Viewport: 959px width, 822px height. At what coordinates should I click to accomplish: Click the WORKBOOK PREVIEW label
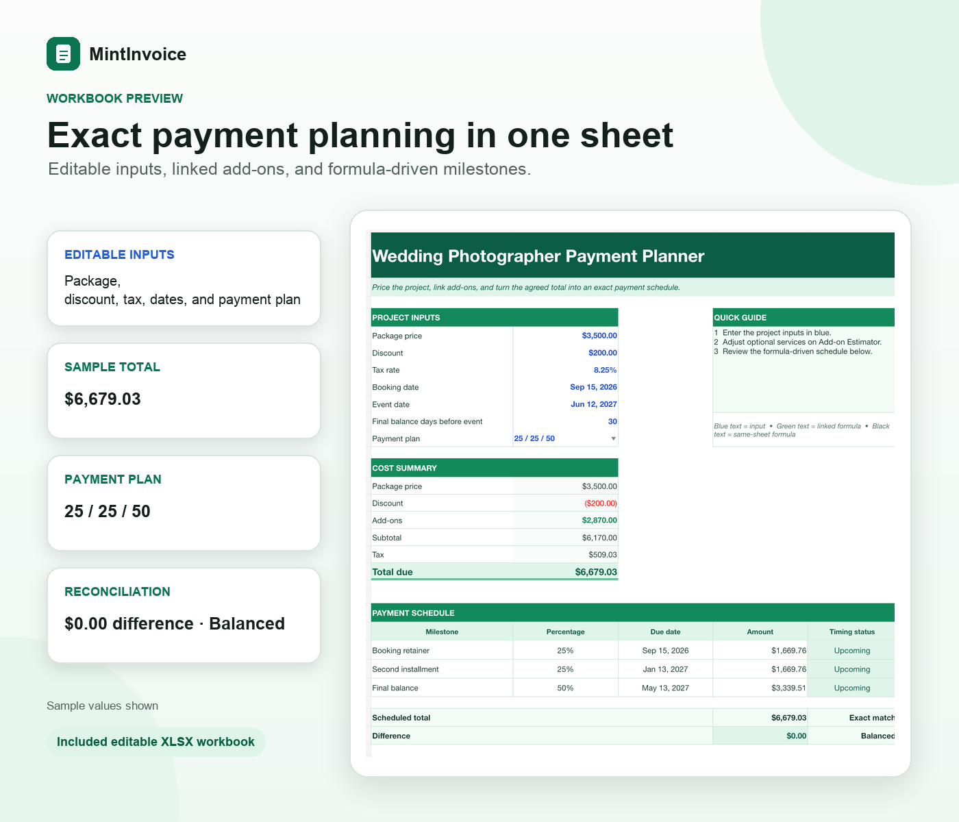(x=114, y=99)
